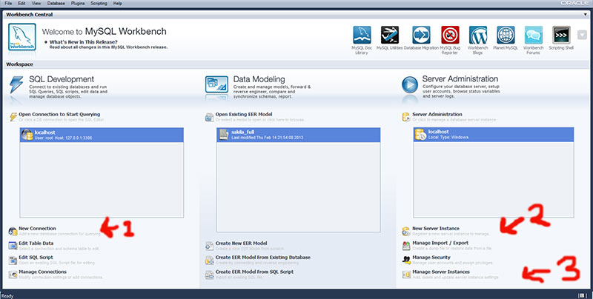Launch the MySQL Utilities icon

tap(390, 35)
